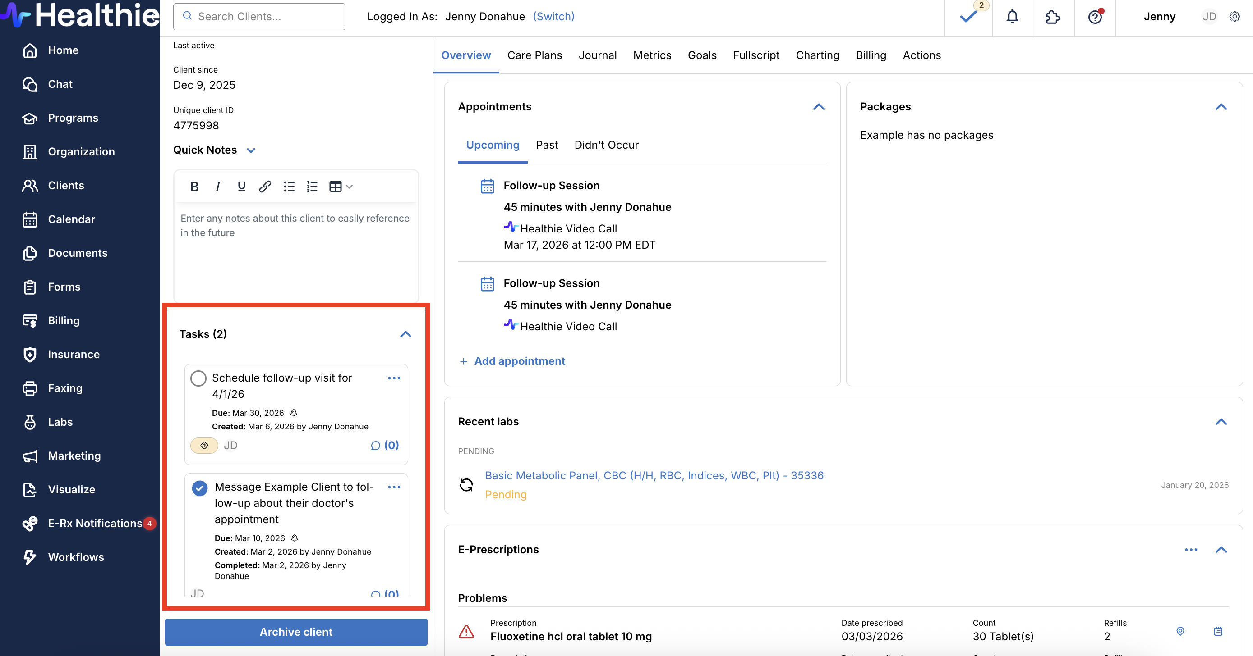Image resolution: width=1253 pixels, height=656 pixels.
Task: Switch to the Charting tab
Action: click(817, 55)
